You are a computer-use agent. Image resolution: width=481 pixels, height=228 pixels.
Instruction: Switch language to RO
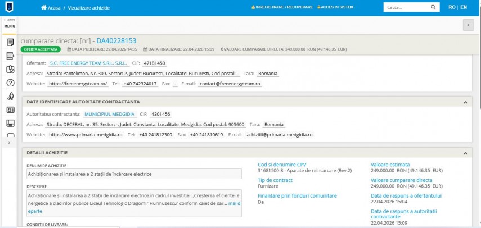tap(452, 7)
